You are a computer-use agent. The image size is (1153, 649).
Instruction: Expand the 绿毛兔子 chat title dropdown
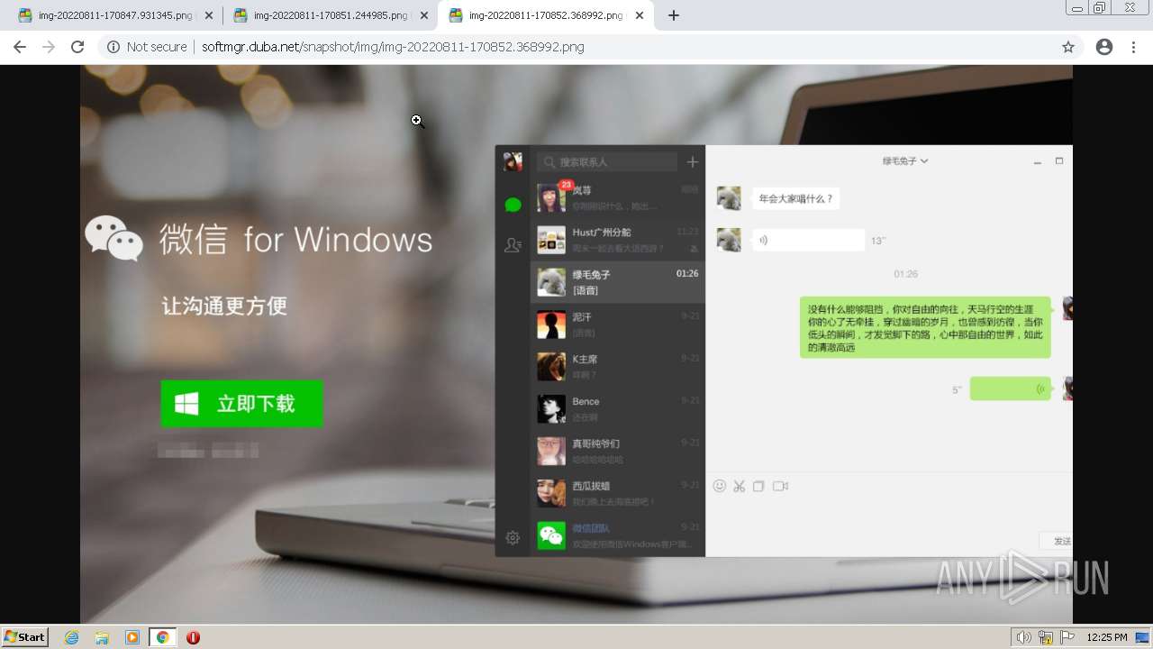click(905, 161)
